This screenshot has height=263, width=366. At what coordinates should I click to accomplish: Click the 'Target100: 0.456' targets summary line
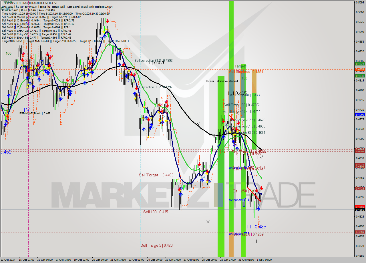tap(65, 41)
